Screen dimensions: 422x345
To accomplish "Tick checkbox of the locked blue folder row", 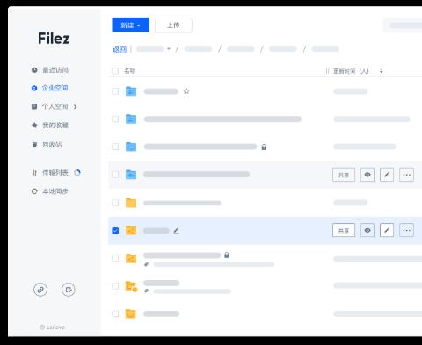I will [x=115, y=147].
